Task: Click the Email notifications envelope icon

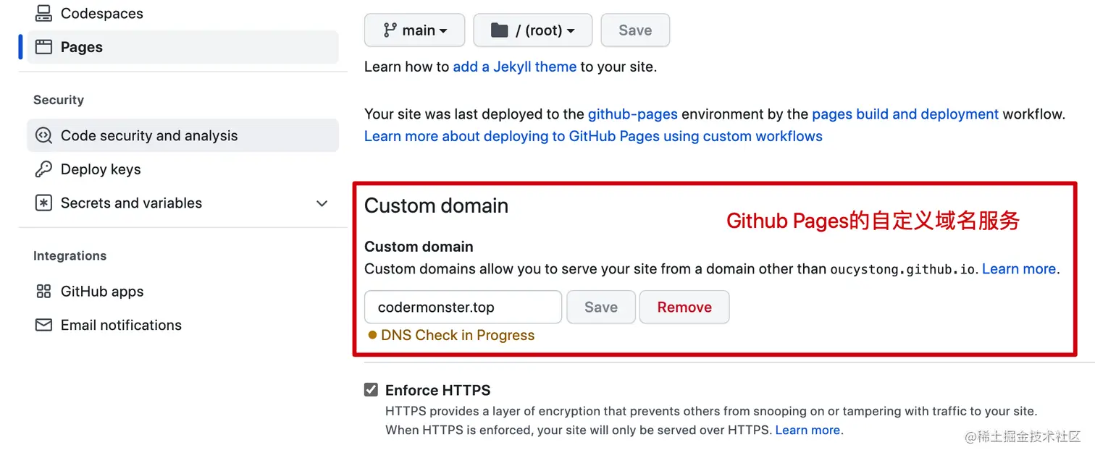Action: (43, 326)
